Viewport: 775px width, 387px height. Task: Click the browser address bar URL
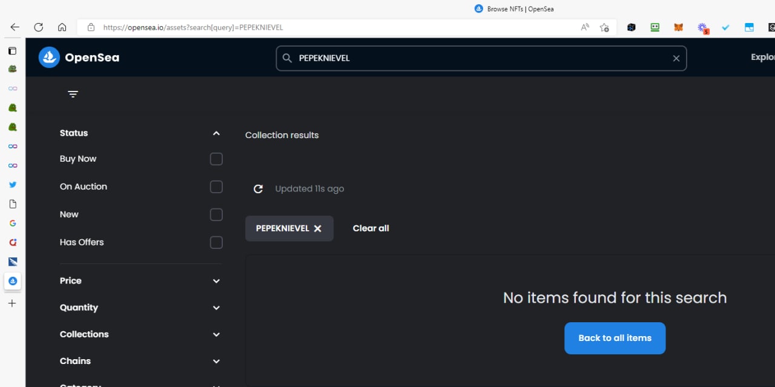pyautogui.click(x=193, y=27)
